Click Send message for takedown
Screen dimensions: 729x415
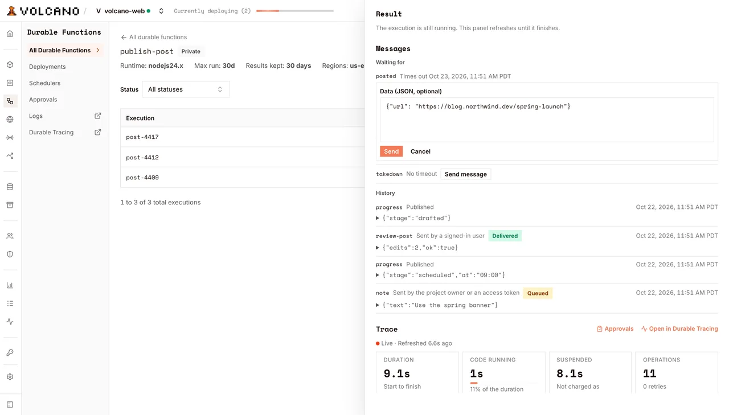466,174
